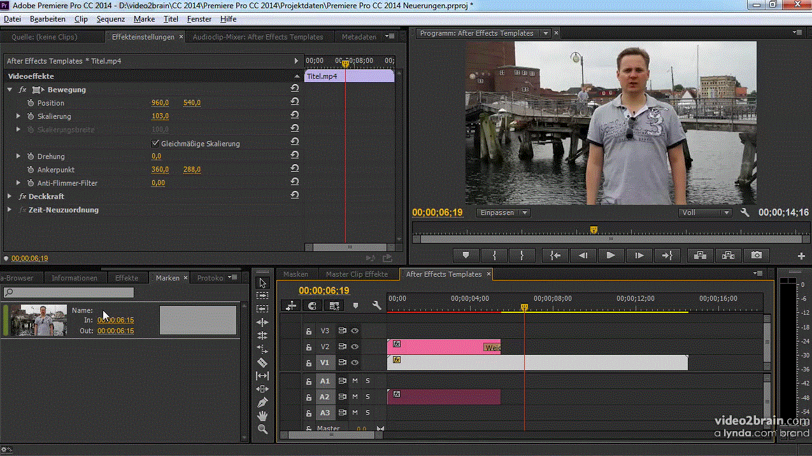This screenshot has width=812, height=456.
Task: Click the Extract button in Program monitor
Action: (728, 255)
